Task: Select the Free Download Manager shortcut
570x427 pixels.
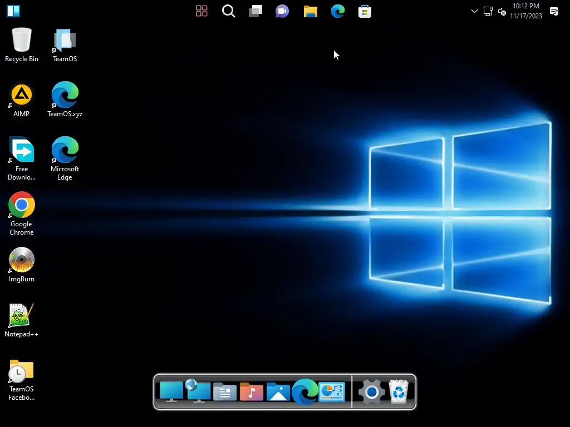Action: [22, 158]
